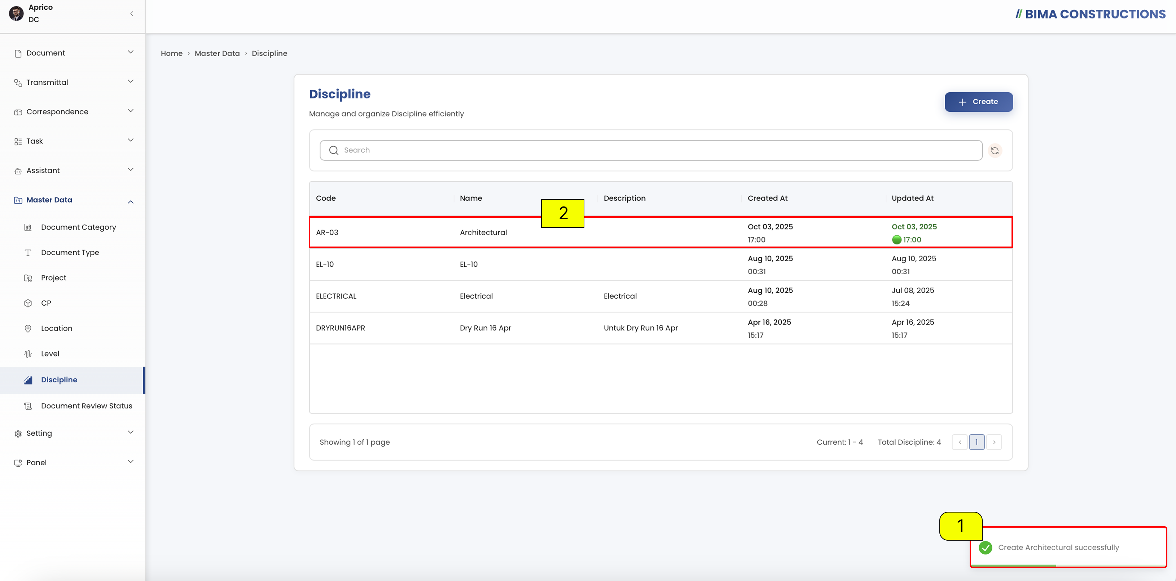
Task: Open the Document Category page
Action: [79, 227]
